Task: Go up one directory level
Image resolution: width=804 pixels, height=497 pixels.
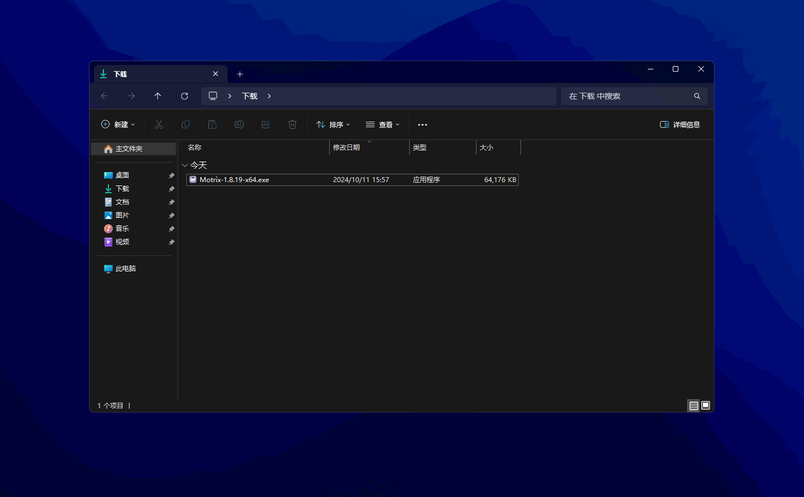Action: [158, 96]
